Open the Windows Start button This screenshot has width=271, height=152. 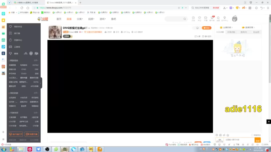(x=4, y=149)
